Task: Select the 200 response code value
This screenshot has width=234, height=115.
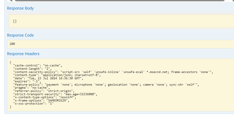Action: pyautogui.click(x=12, y=44)
